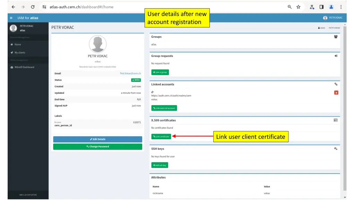Click the scrollbar down arrow

(345, 197)
